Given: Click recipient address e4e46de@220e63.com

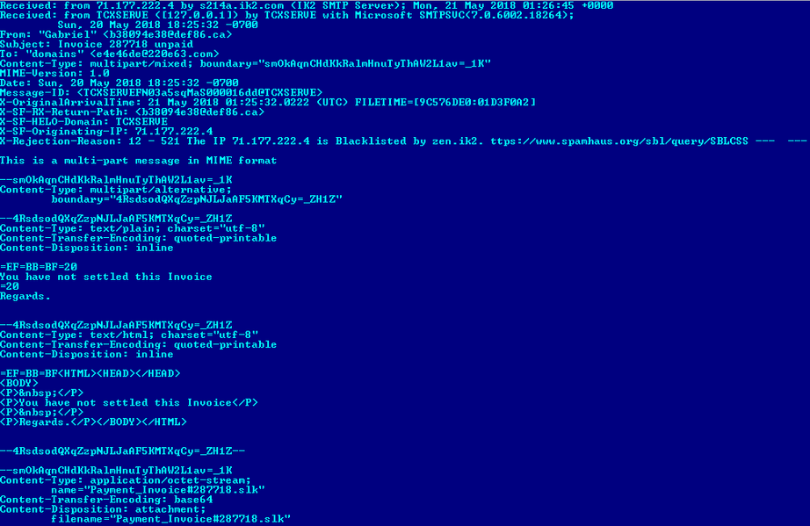Looking at the screenshot, I should (155, 54).
